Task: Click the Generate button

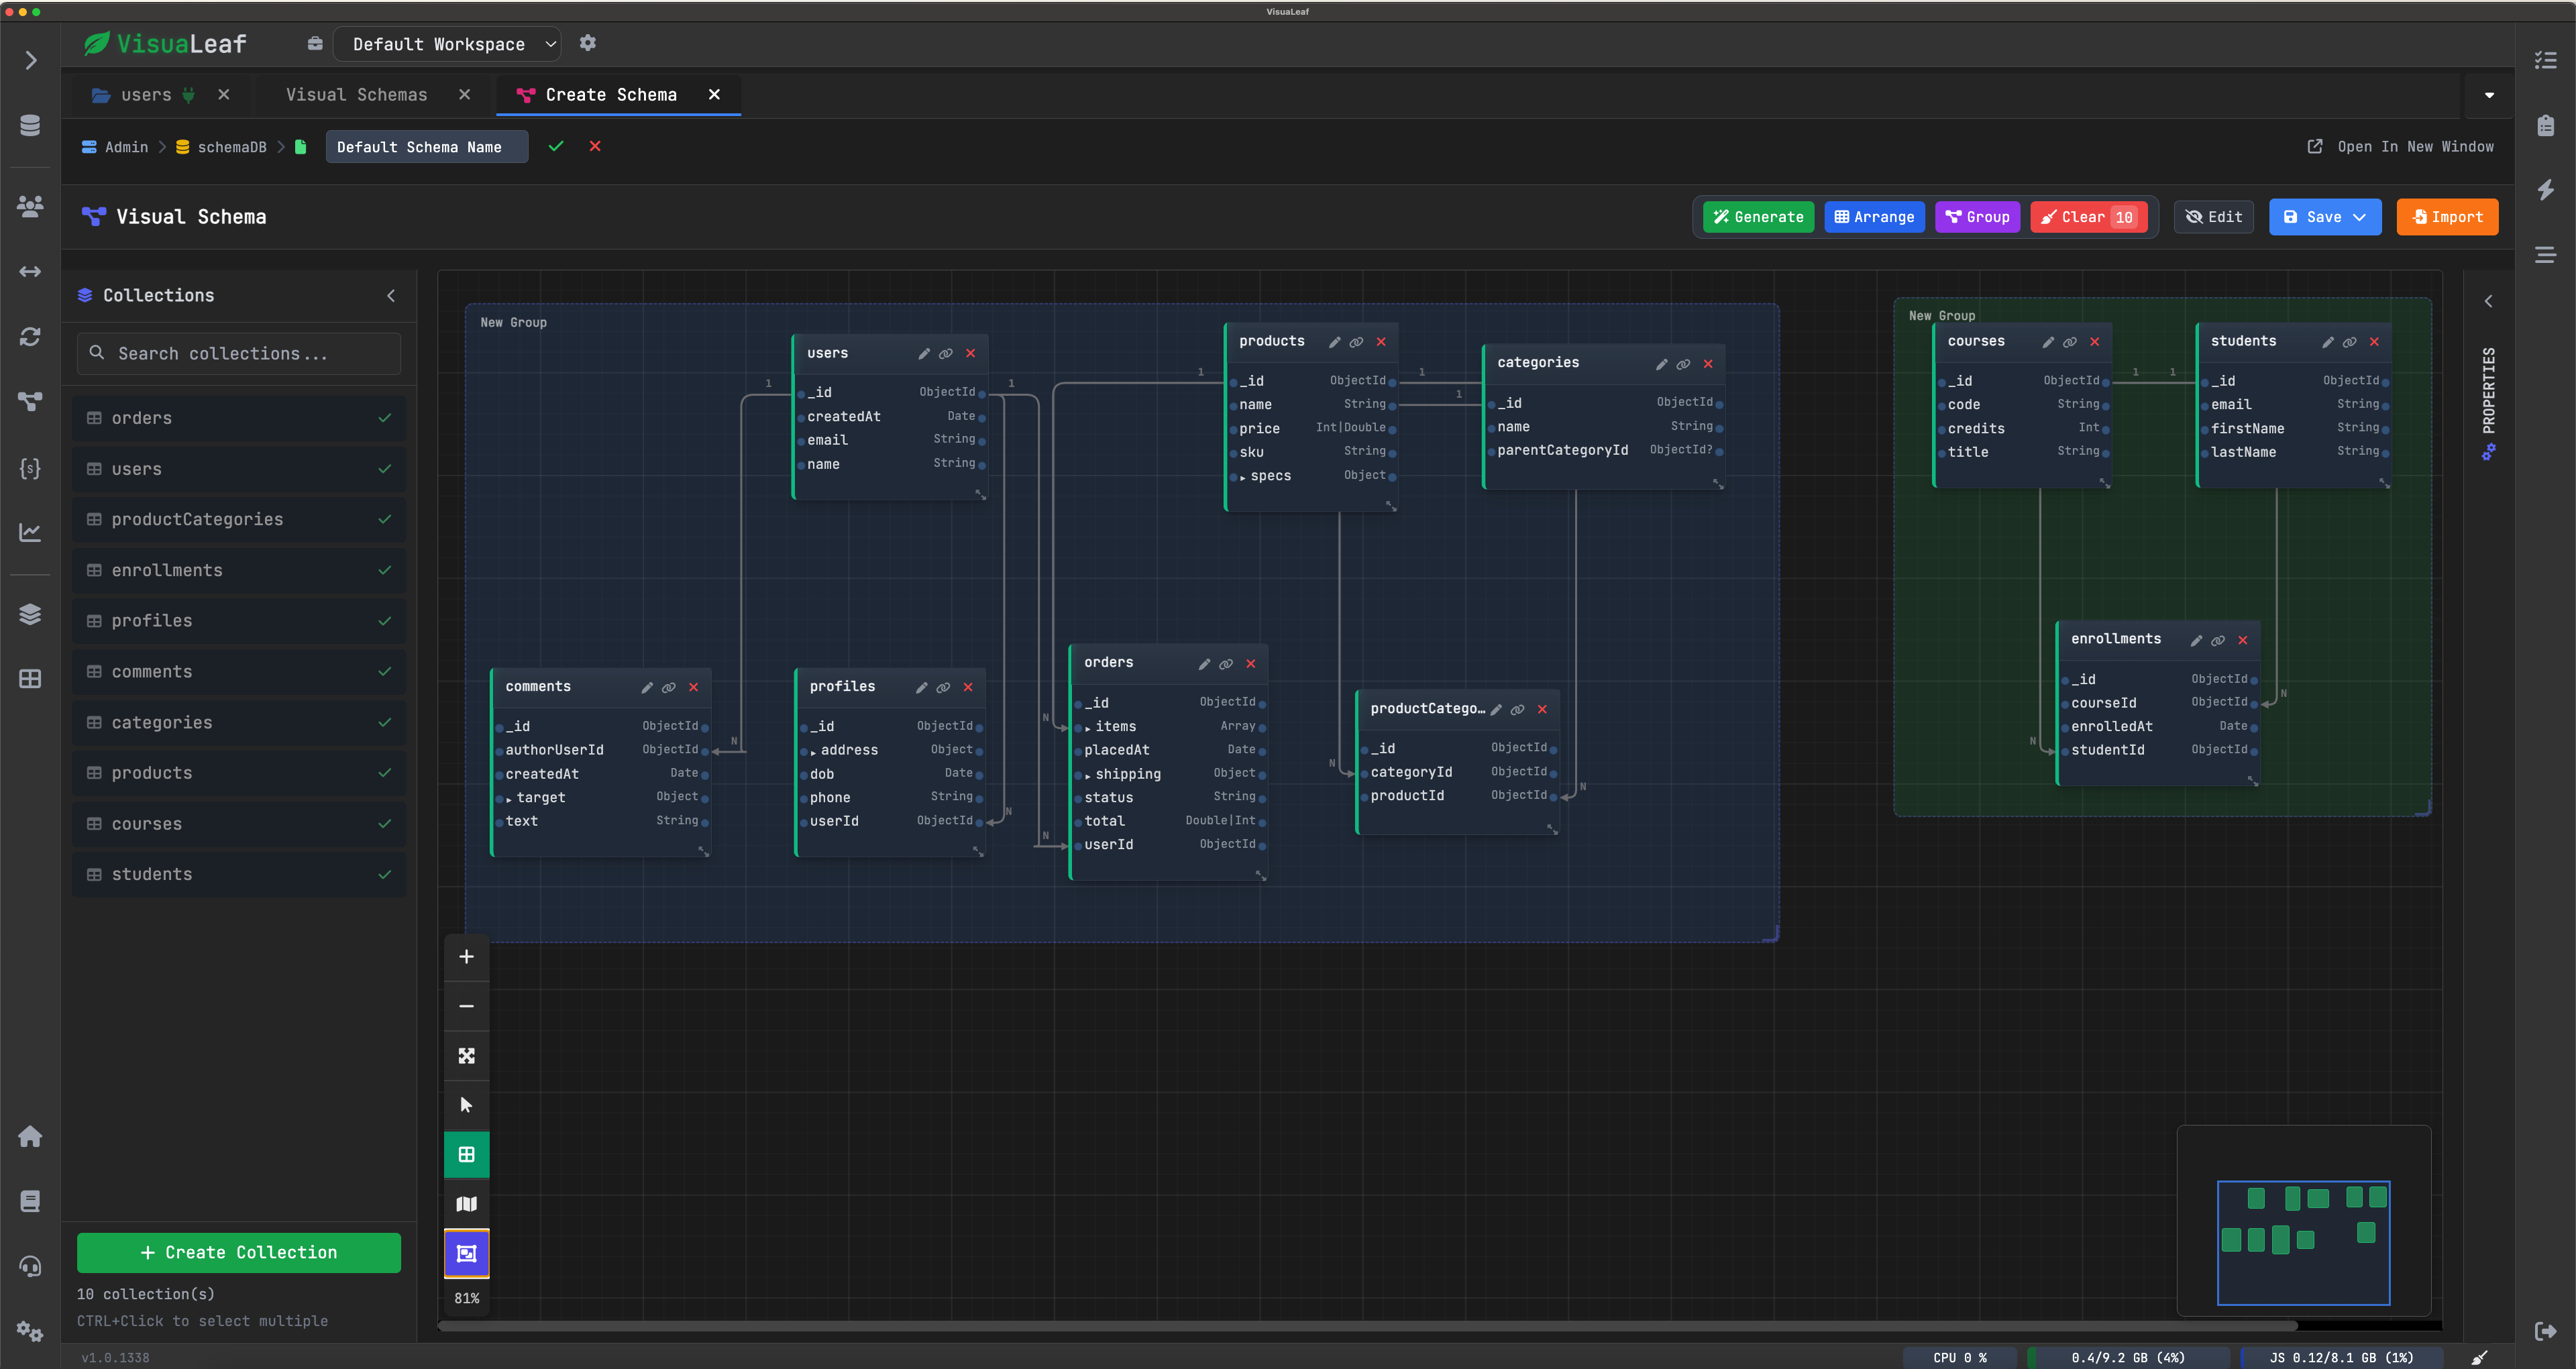Action: click(x=1758, y=217)
